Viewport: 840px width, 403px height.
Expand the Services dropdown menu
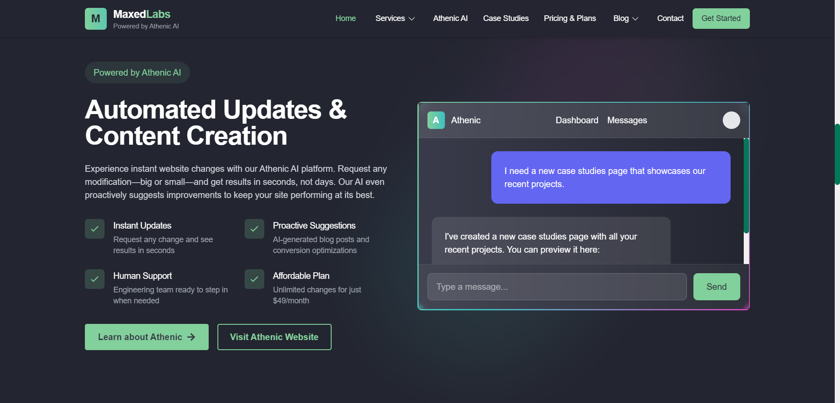pyautogui.click(x=395, y=18)
